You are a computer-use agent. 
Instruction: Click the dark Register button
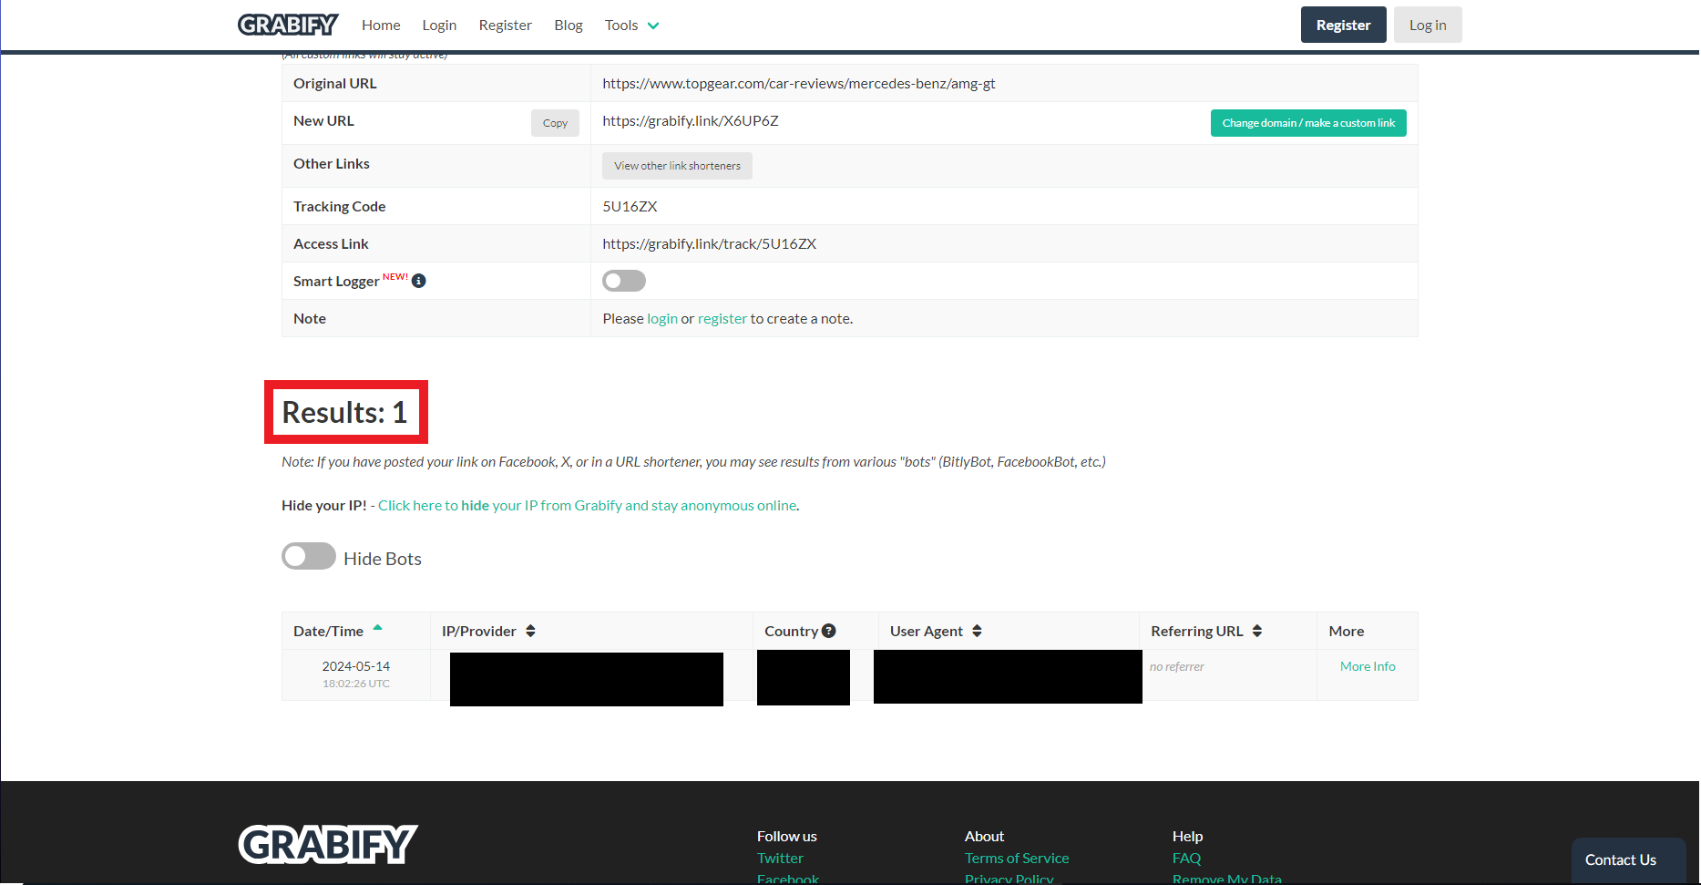[x=1343, y=25]
